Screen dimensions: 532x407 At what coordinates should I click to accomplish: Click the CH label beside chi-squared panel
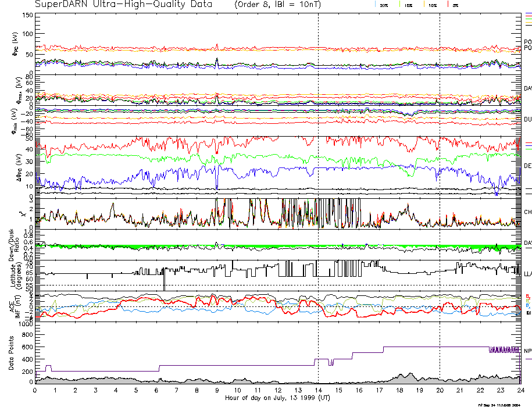coord(527,212)
